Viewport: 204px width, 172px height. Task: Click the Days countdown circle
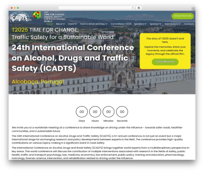tap(82, 112)
